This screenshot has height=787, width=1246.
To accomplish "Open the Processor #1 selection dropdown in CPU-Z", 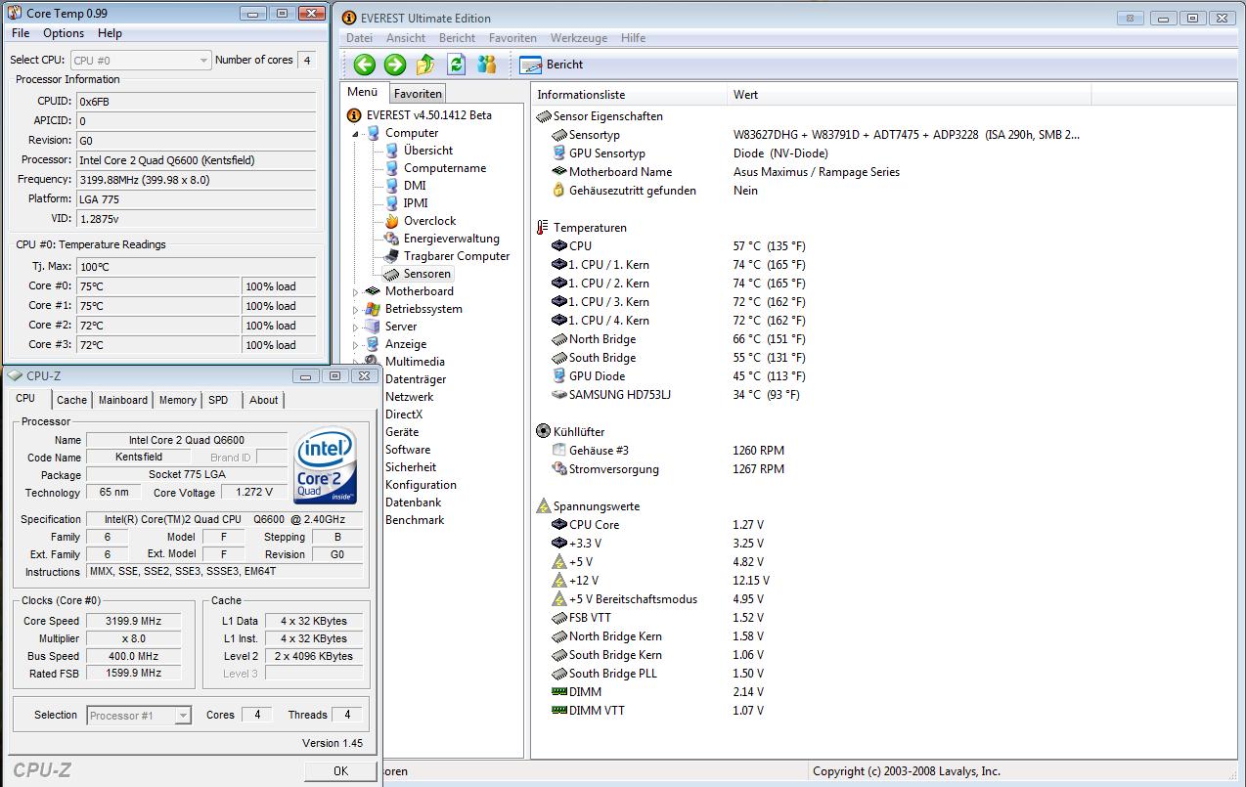I will (x=139, y=716).
